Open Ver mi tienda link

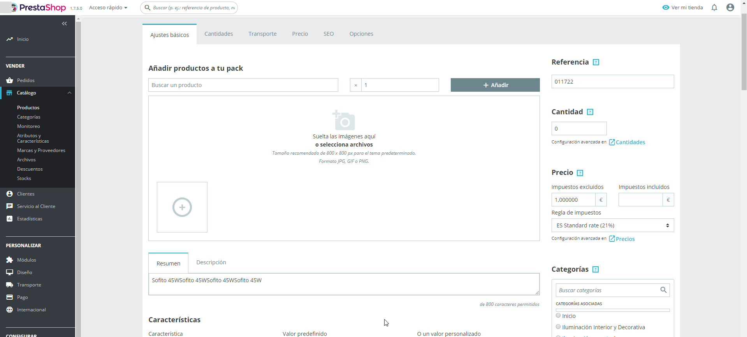[x=683, y=7]
